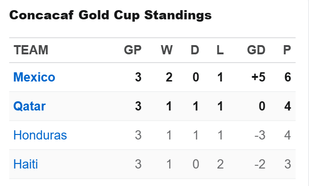Open the Mexico team link
This screenshot has height=186, width=309.
coord(34,77)
